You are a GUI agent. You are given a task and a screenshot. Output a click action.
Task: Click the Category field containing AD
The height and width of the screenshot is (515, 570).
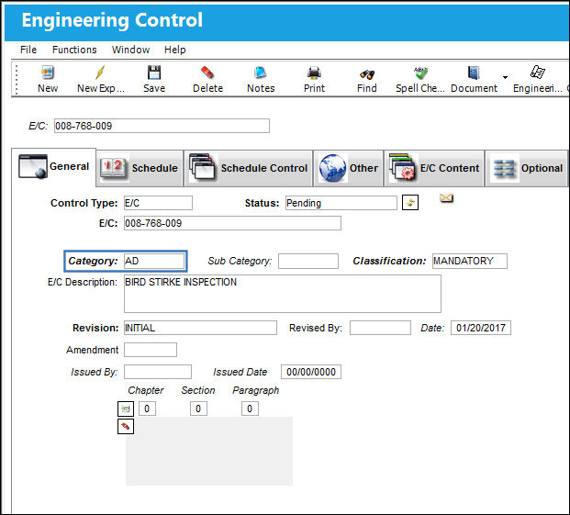click(x=154, y=261)
